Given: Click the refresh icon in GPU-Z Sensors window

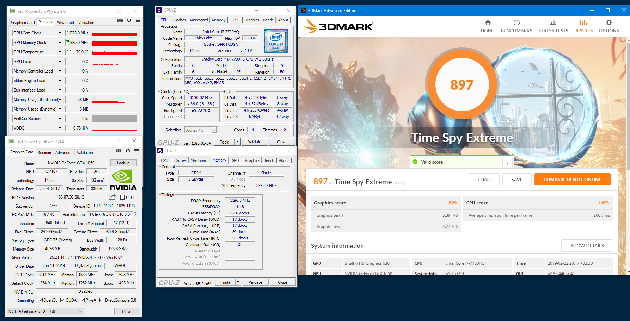Looking at the screenshot, I should [129, 20].
